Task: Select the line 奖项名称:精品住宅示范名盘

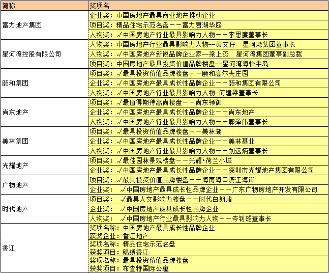Action: [x=132, y=244]
